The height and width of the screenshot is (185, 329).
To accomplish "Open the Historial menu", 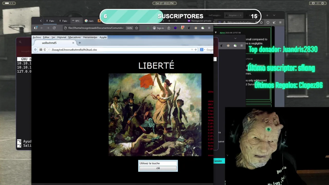I will point(62,37).
